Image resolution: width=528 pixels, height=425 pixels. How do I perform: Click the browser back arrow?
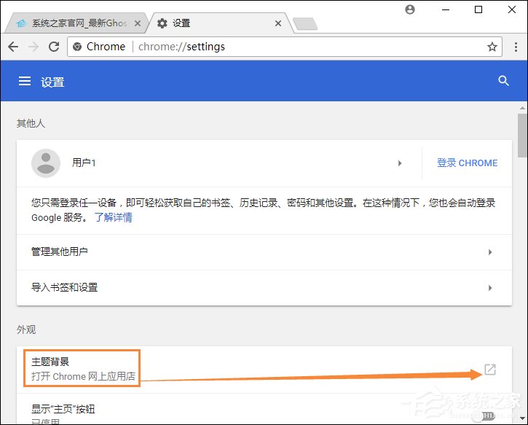click(13, 47)
